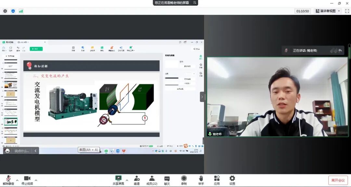
Task: Click green Start Teaching button in whiteboard
Action: pyautogui.click(x=35, y=49)
